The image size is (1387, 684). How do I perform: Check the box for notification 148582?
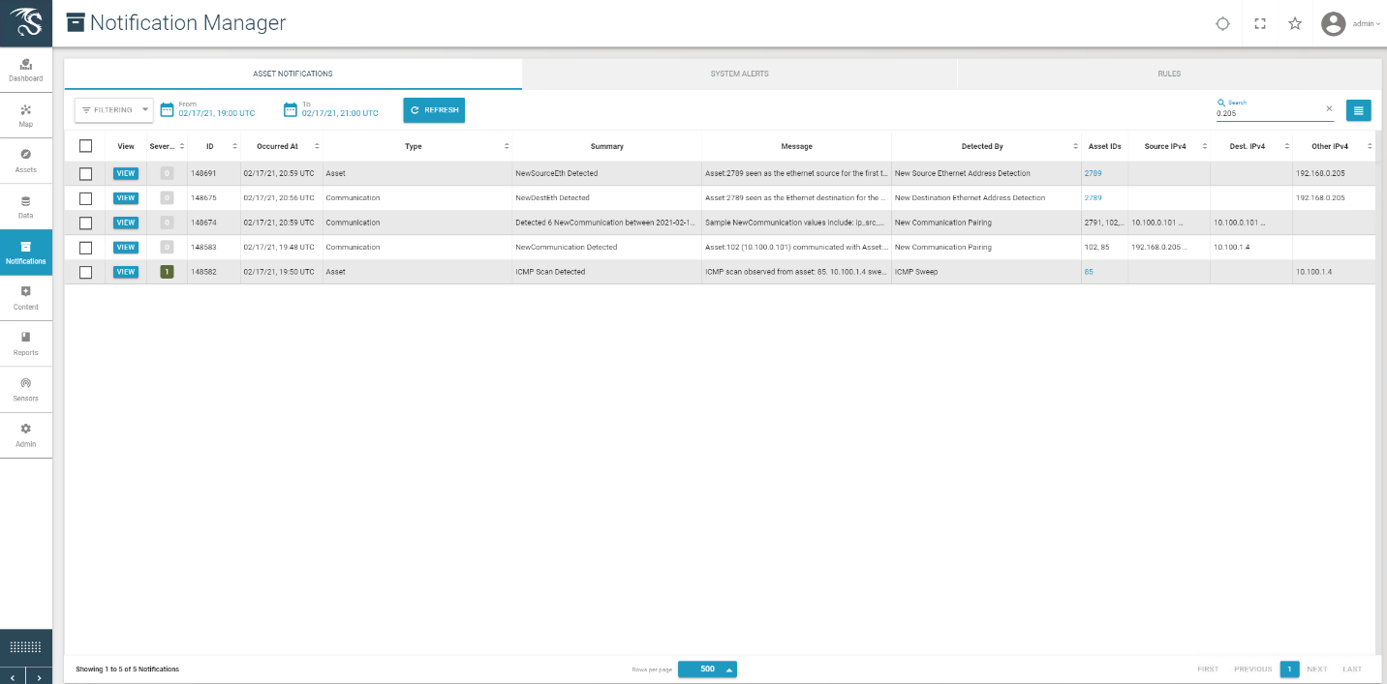click(85, 272)
